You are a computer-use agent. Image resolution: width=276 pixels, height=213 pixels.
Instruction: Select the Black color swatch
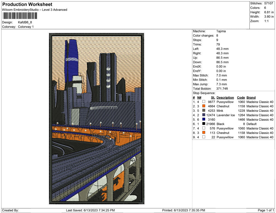click(x=204, y=124)
